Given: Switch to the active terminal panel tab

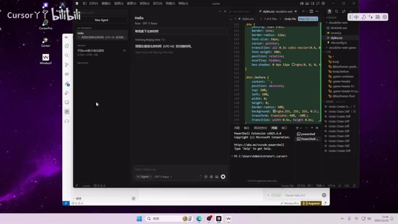Looking at the screenshot, I should coord(274,128).
